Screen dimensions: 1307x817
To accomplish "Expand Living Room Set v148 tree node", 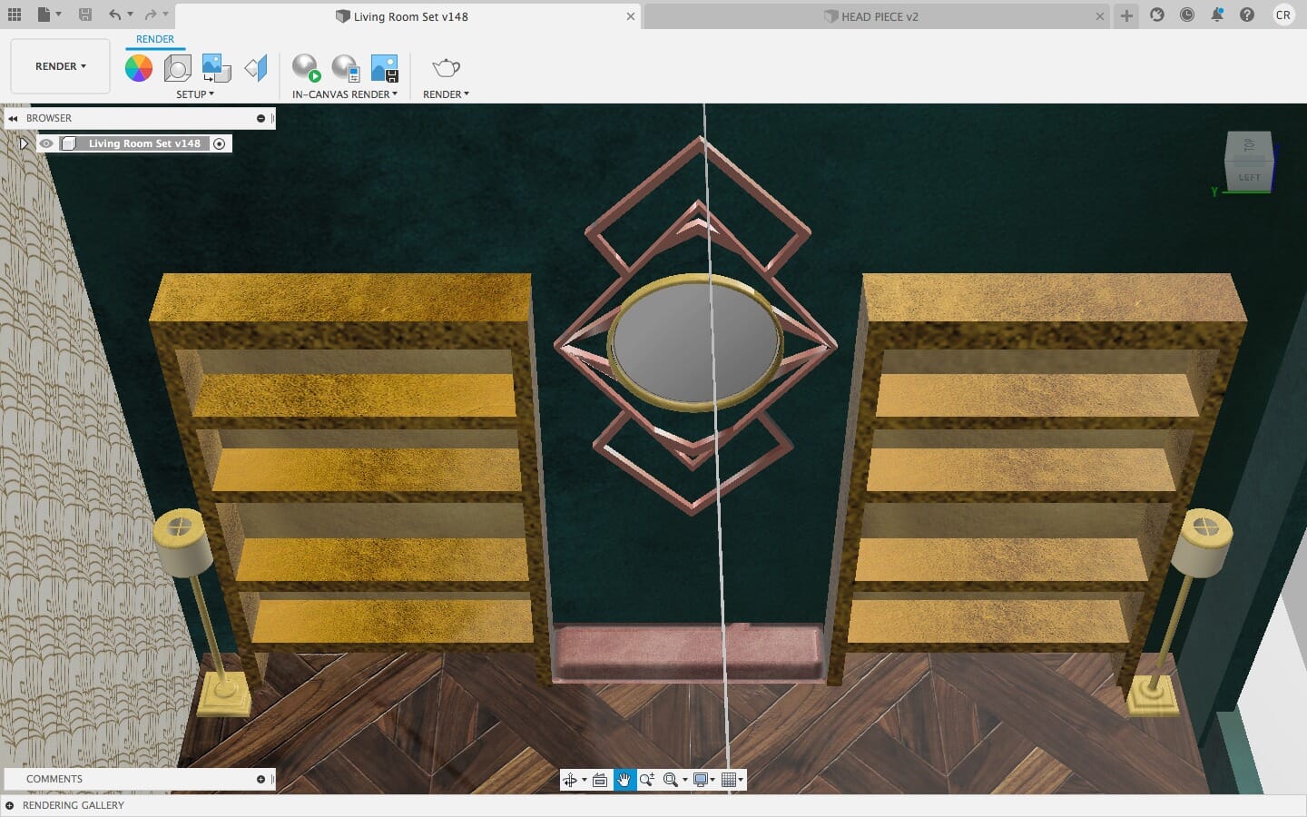I will coord(24,143).
